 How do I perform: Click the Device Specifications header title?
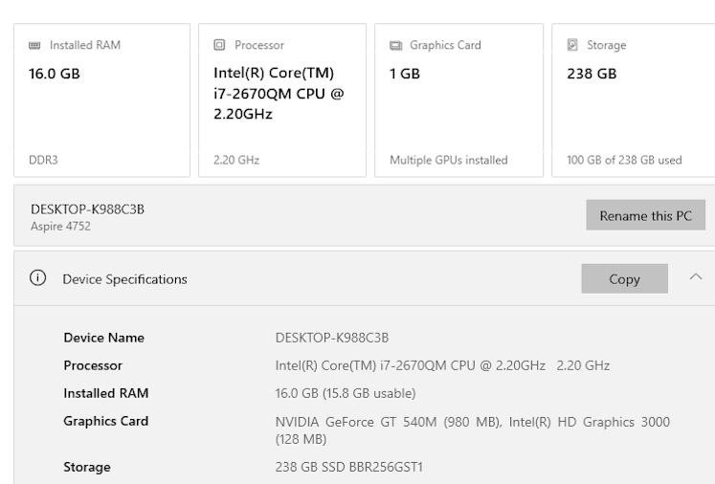(124, 279)
